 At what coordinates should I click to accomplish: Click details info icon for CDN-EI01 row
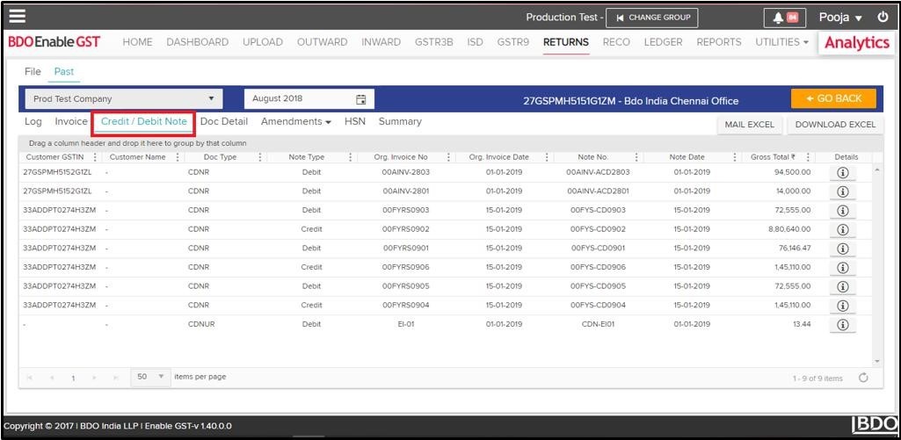(841, 325)
